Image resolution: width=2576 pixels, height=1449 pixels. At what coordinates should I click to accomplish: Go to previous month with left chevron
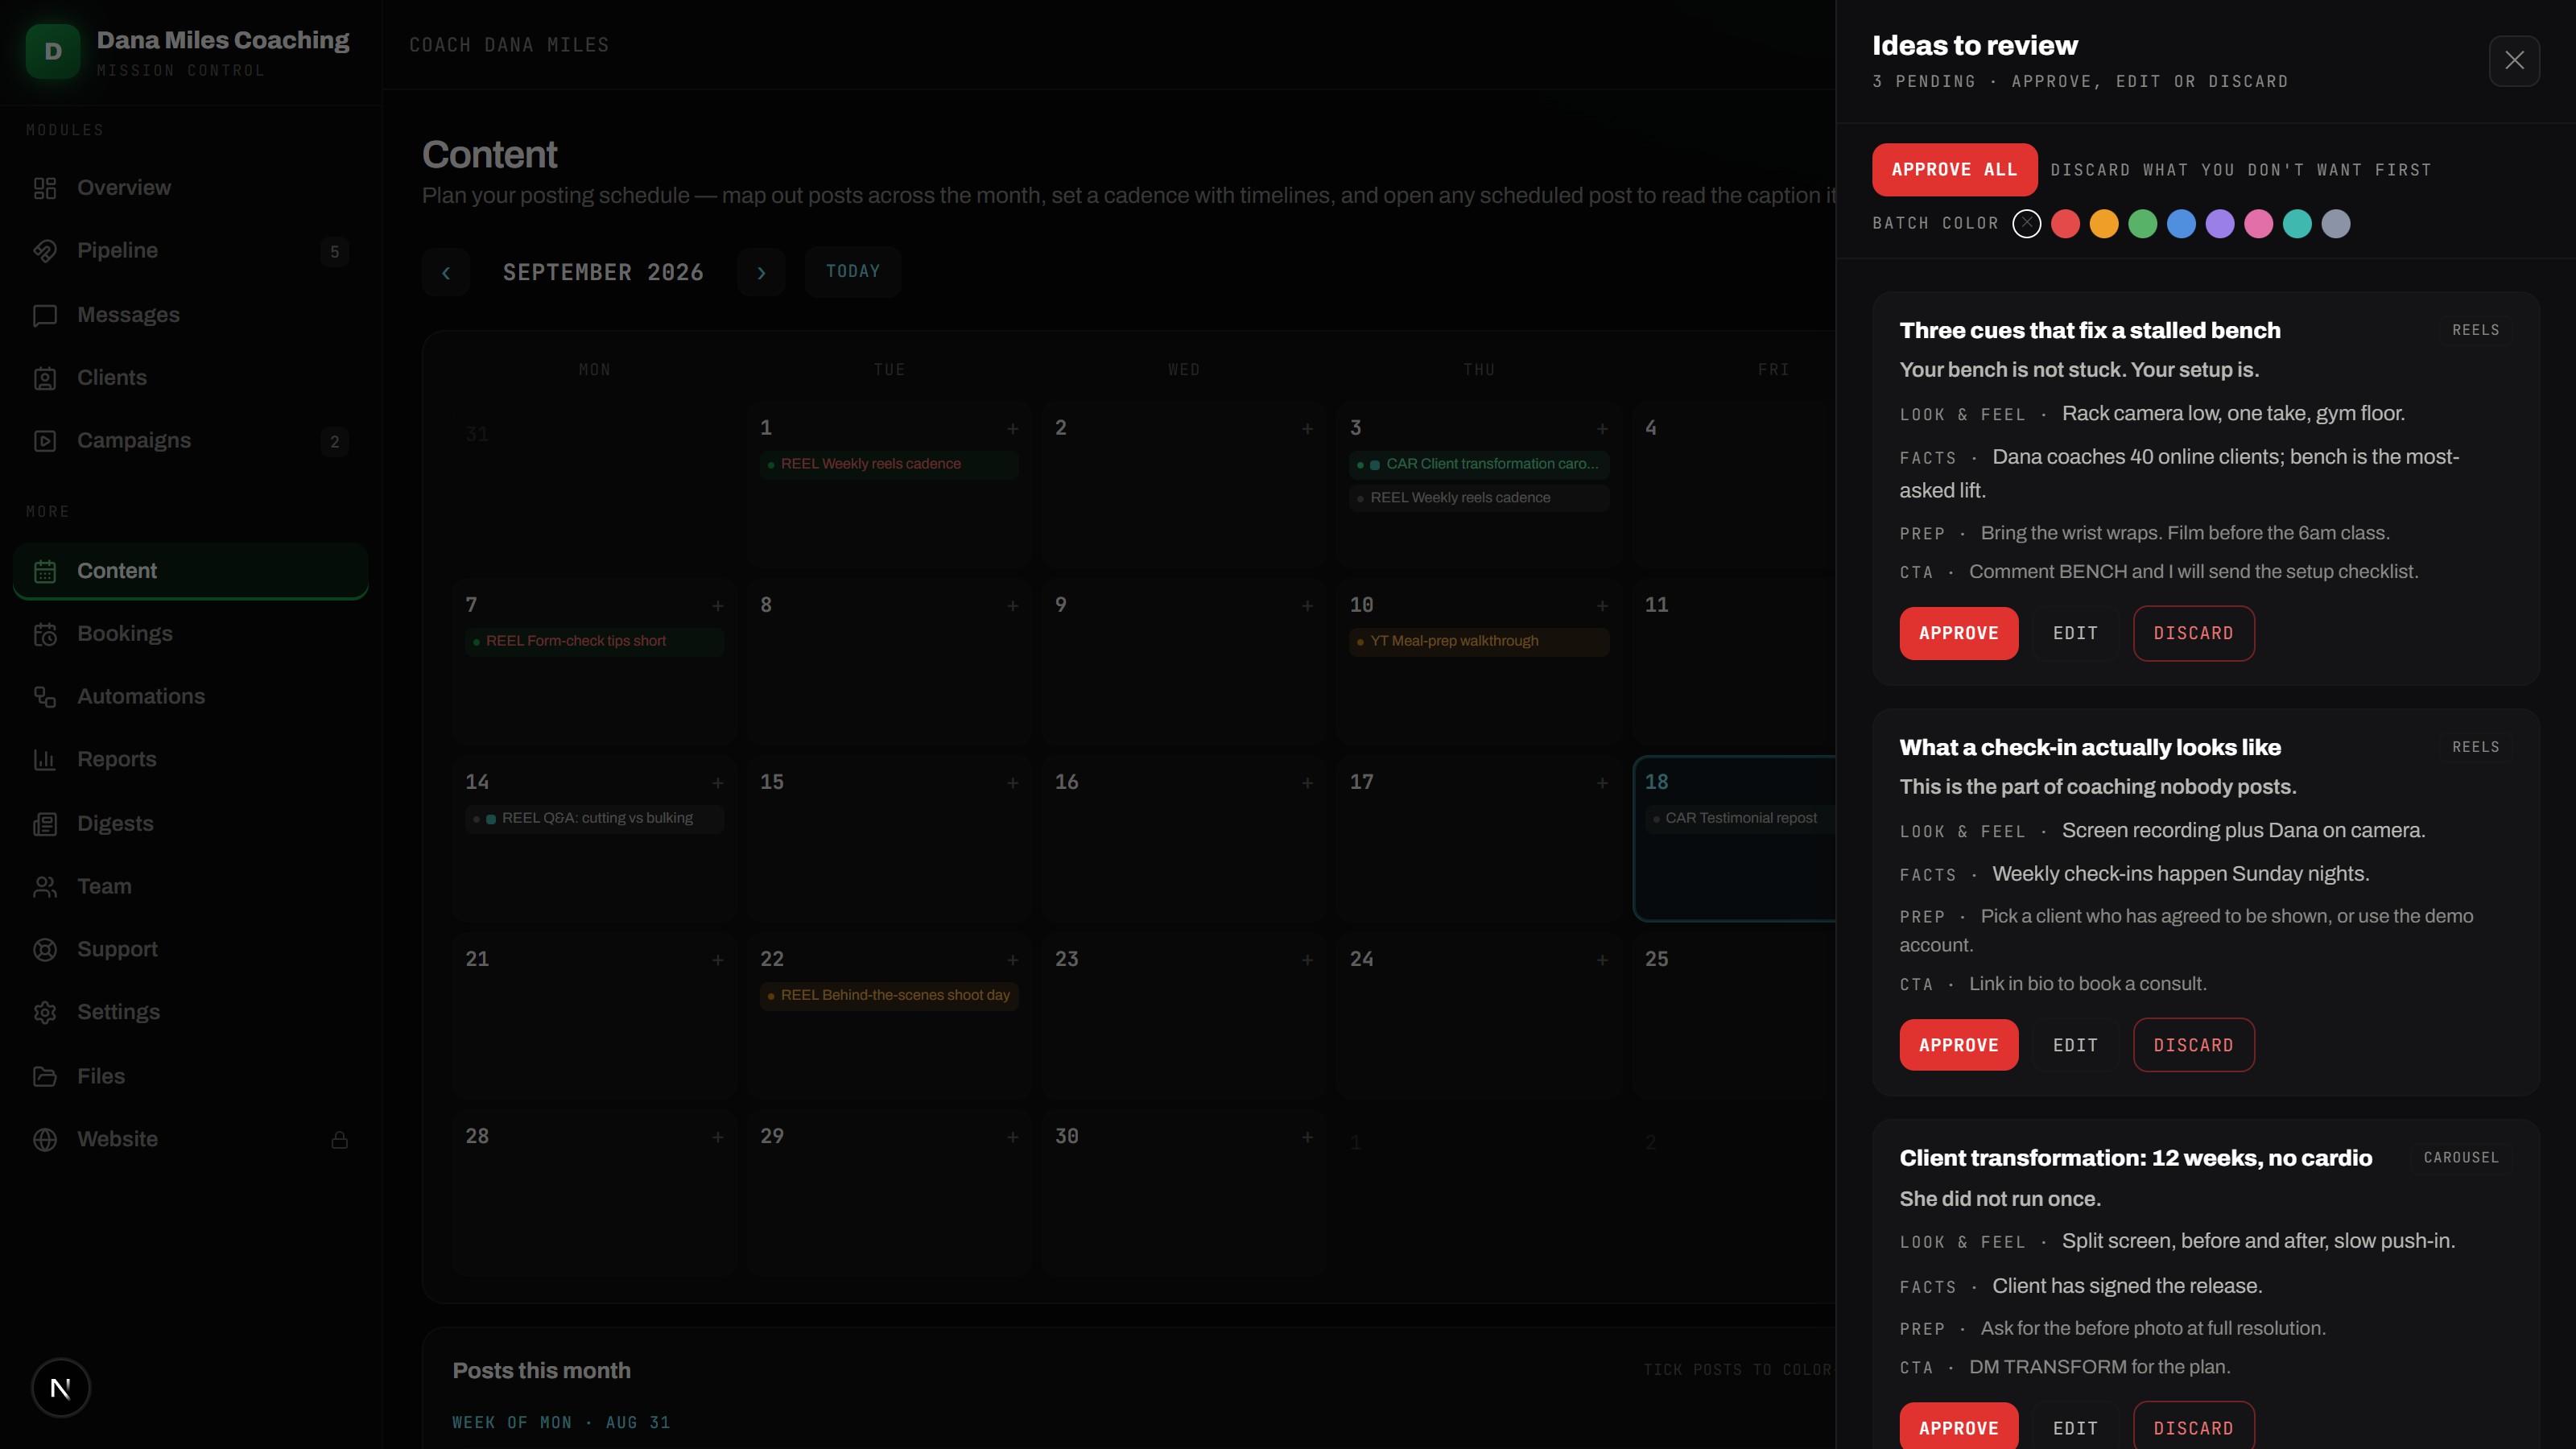[x=446, y=272]
